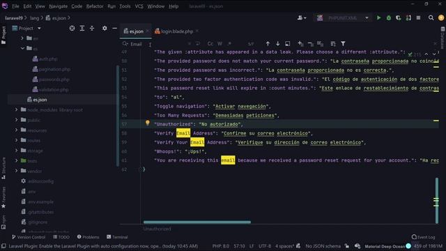Open search results in Find window icon
The height and width of the screenshot is (251, 446).
pyautogui.click(x=288, y=44)
